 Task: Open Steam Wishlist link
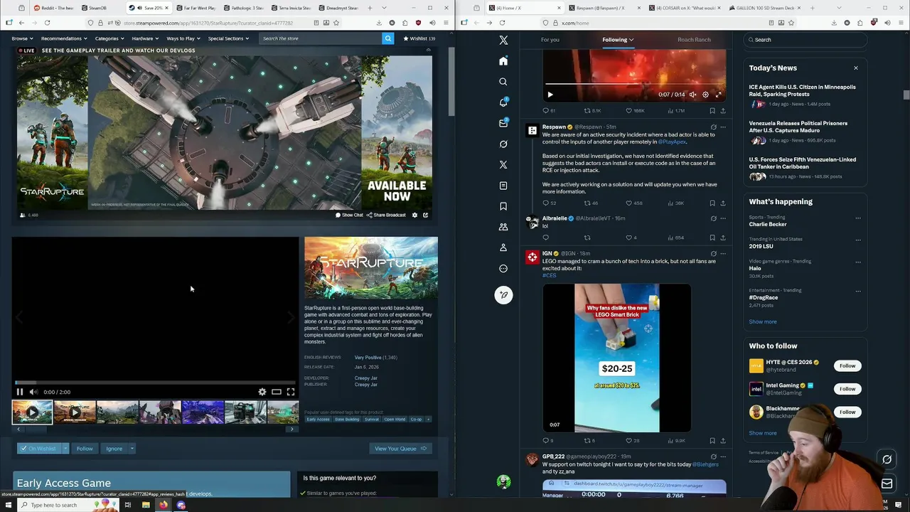click(419, 38)
